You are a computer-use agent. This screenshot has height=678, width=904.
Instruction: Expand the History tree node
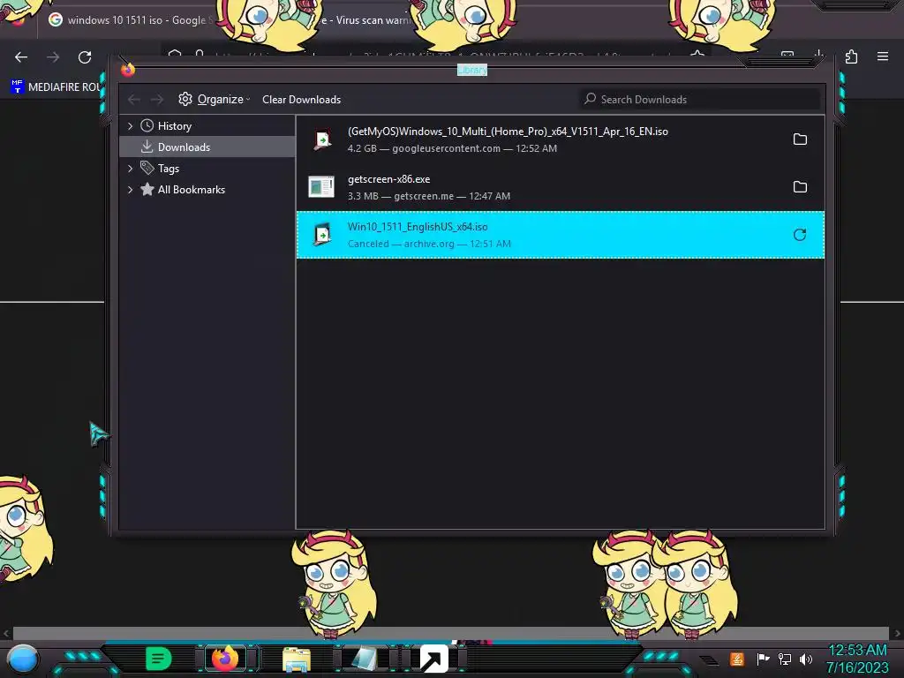click(131, 125)
